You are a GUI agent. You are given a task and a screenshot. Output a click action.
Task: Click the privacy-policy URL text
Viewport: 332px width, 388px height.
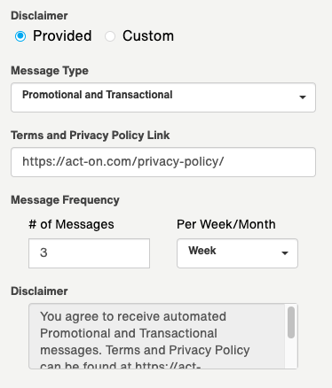point(123,162)
